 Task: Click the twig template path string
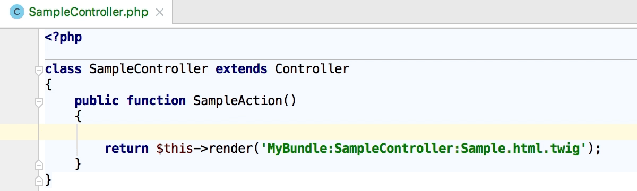coord(426,149)
